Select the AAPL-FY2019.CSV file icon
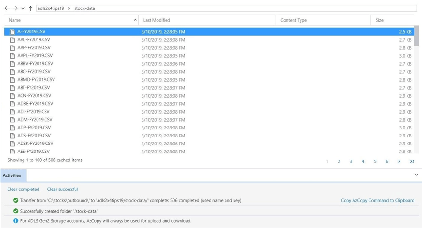The image size is (422, 228). [12, 56]
